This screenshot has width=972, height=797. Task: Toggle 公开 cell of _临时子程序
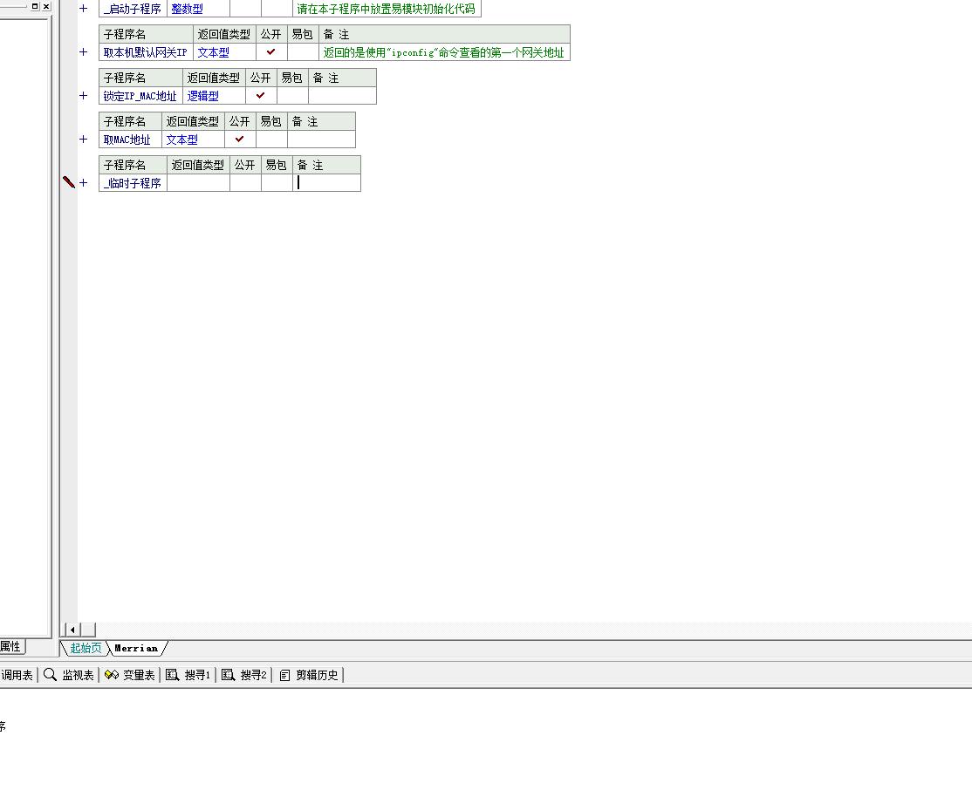[245, 183]
